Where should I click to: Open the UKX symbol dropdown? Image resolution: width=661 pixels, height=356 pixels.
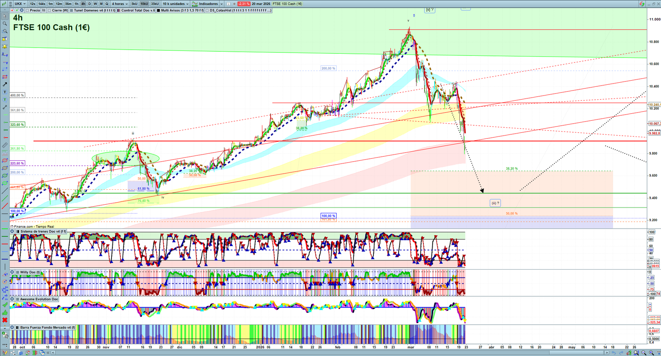pos(20,4)
